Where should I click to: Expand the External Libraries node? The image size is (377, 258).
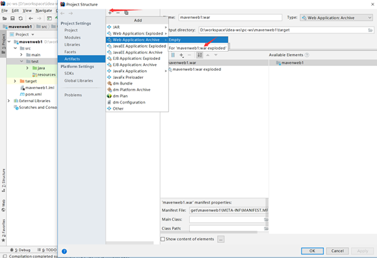click(x=9, y=101)
